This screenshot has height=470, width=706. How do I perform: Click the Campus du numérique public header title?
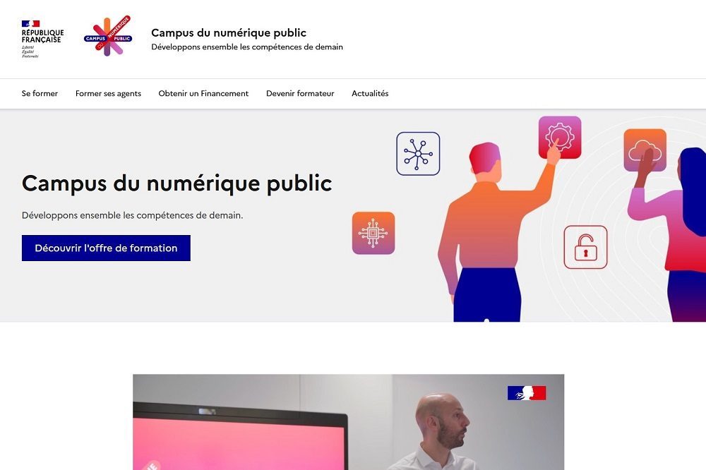coord(229,33)
